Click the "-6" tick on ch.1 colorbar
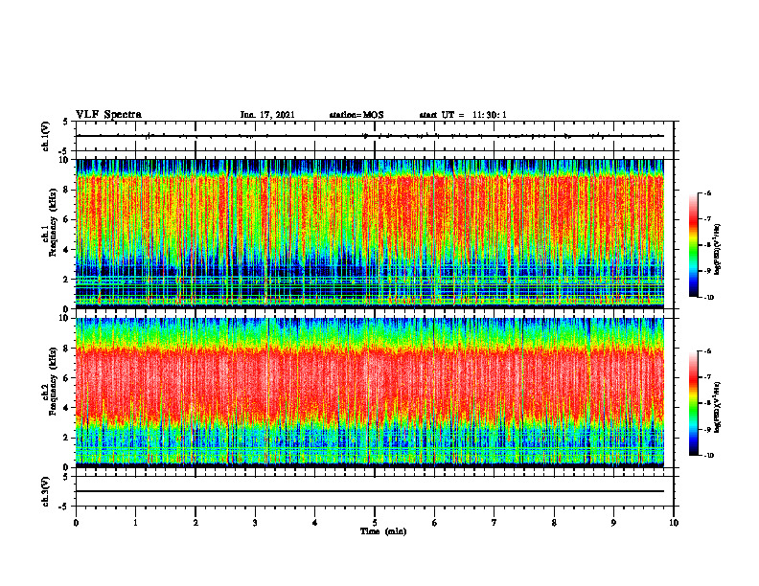Screen dimensions: 759x586 coord(707,192)
